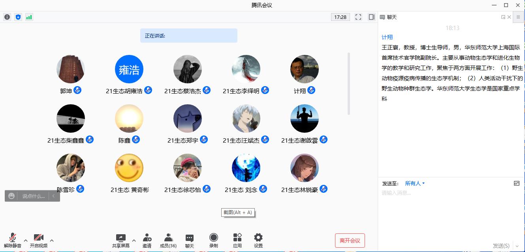The image size is (525, 252).
Task: Click the red 离开会议 button
Action: tap(350, 241)
